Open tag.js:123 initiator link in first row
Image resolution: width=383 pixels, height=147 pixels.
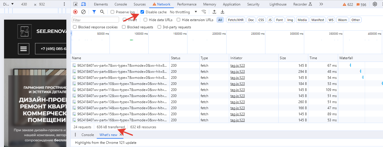click(237, 66)
